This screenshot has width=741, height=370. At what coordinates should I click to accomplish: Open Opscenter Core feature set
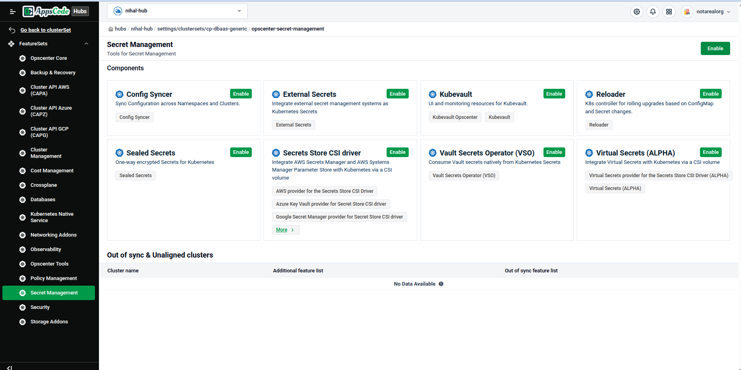[x=49, y=58]
